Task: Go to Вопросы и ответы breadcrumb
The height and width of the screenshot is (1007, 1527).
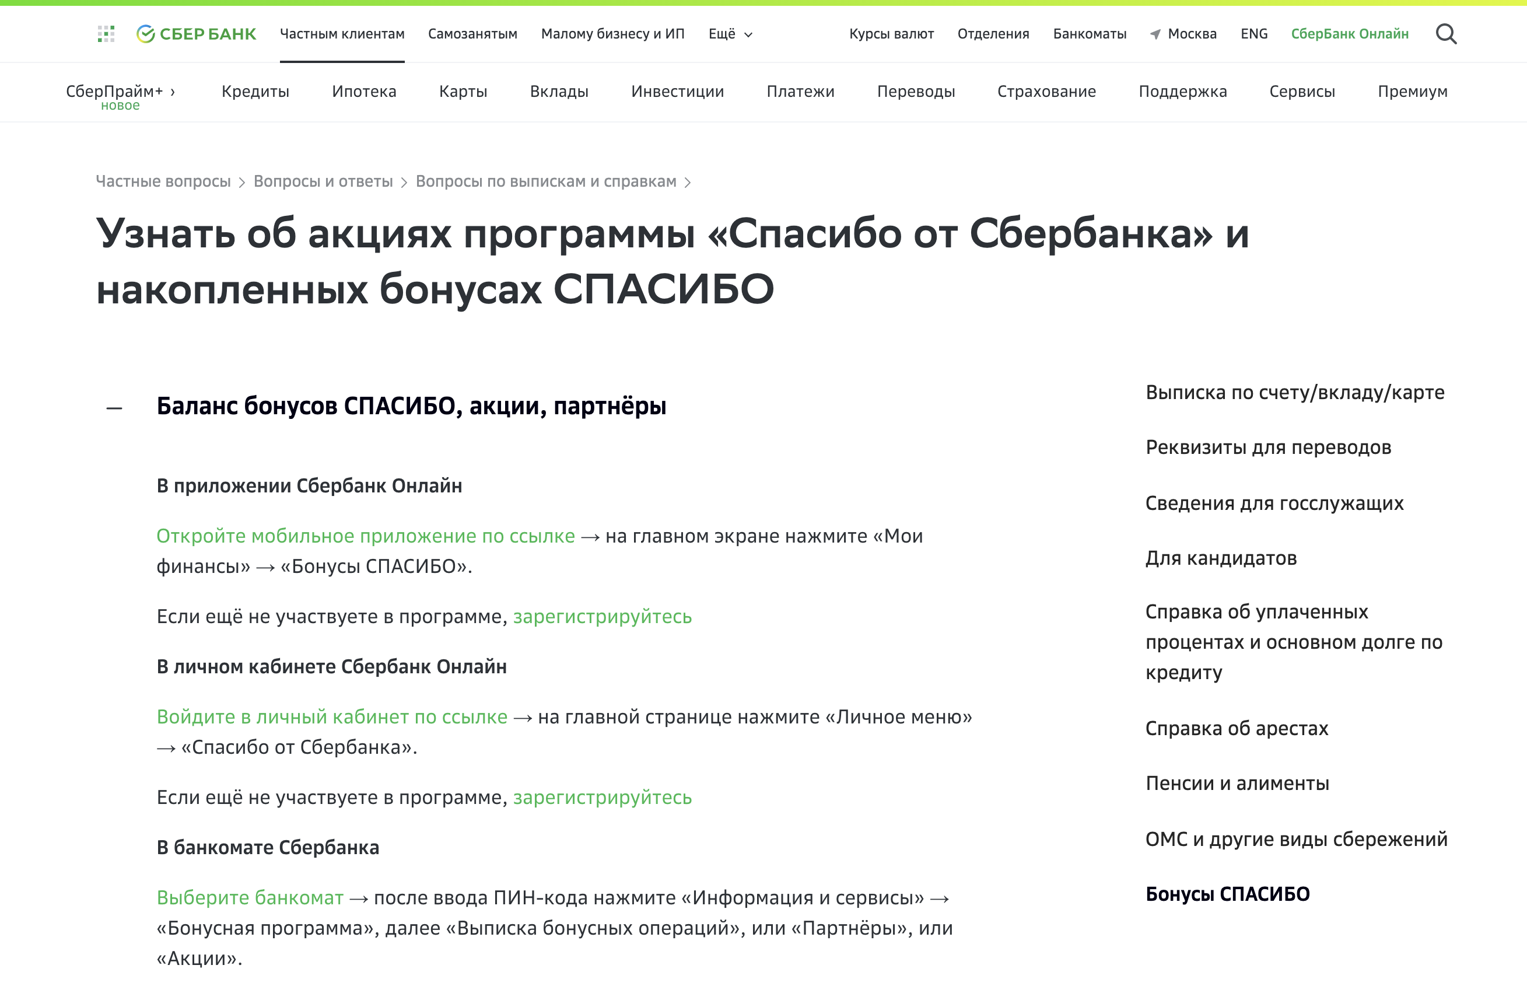Action: [x=323, y=182]
